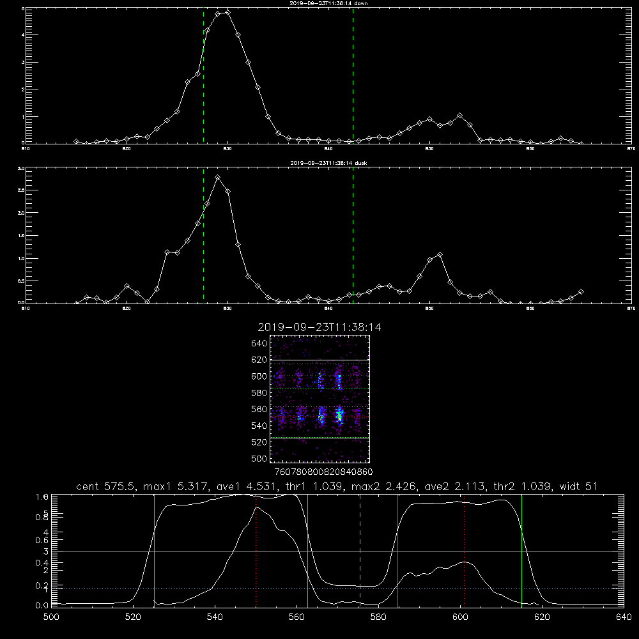The image size is (639, 639).
Task: Click the '600' label on the bottom plot x-axis
Action: pos(461,617)
